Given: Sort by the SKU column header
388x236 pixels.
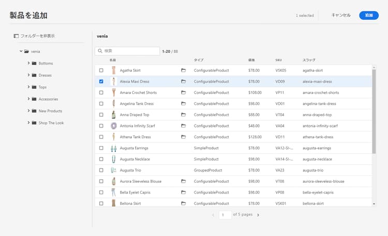Looking at the screenshot, I should click(x=278, y=60).
